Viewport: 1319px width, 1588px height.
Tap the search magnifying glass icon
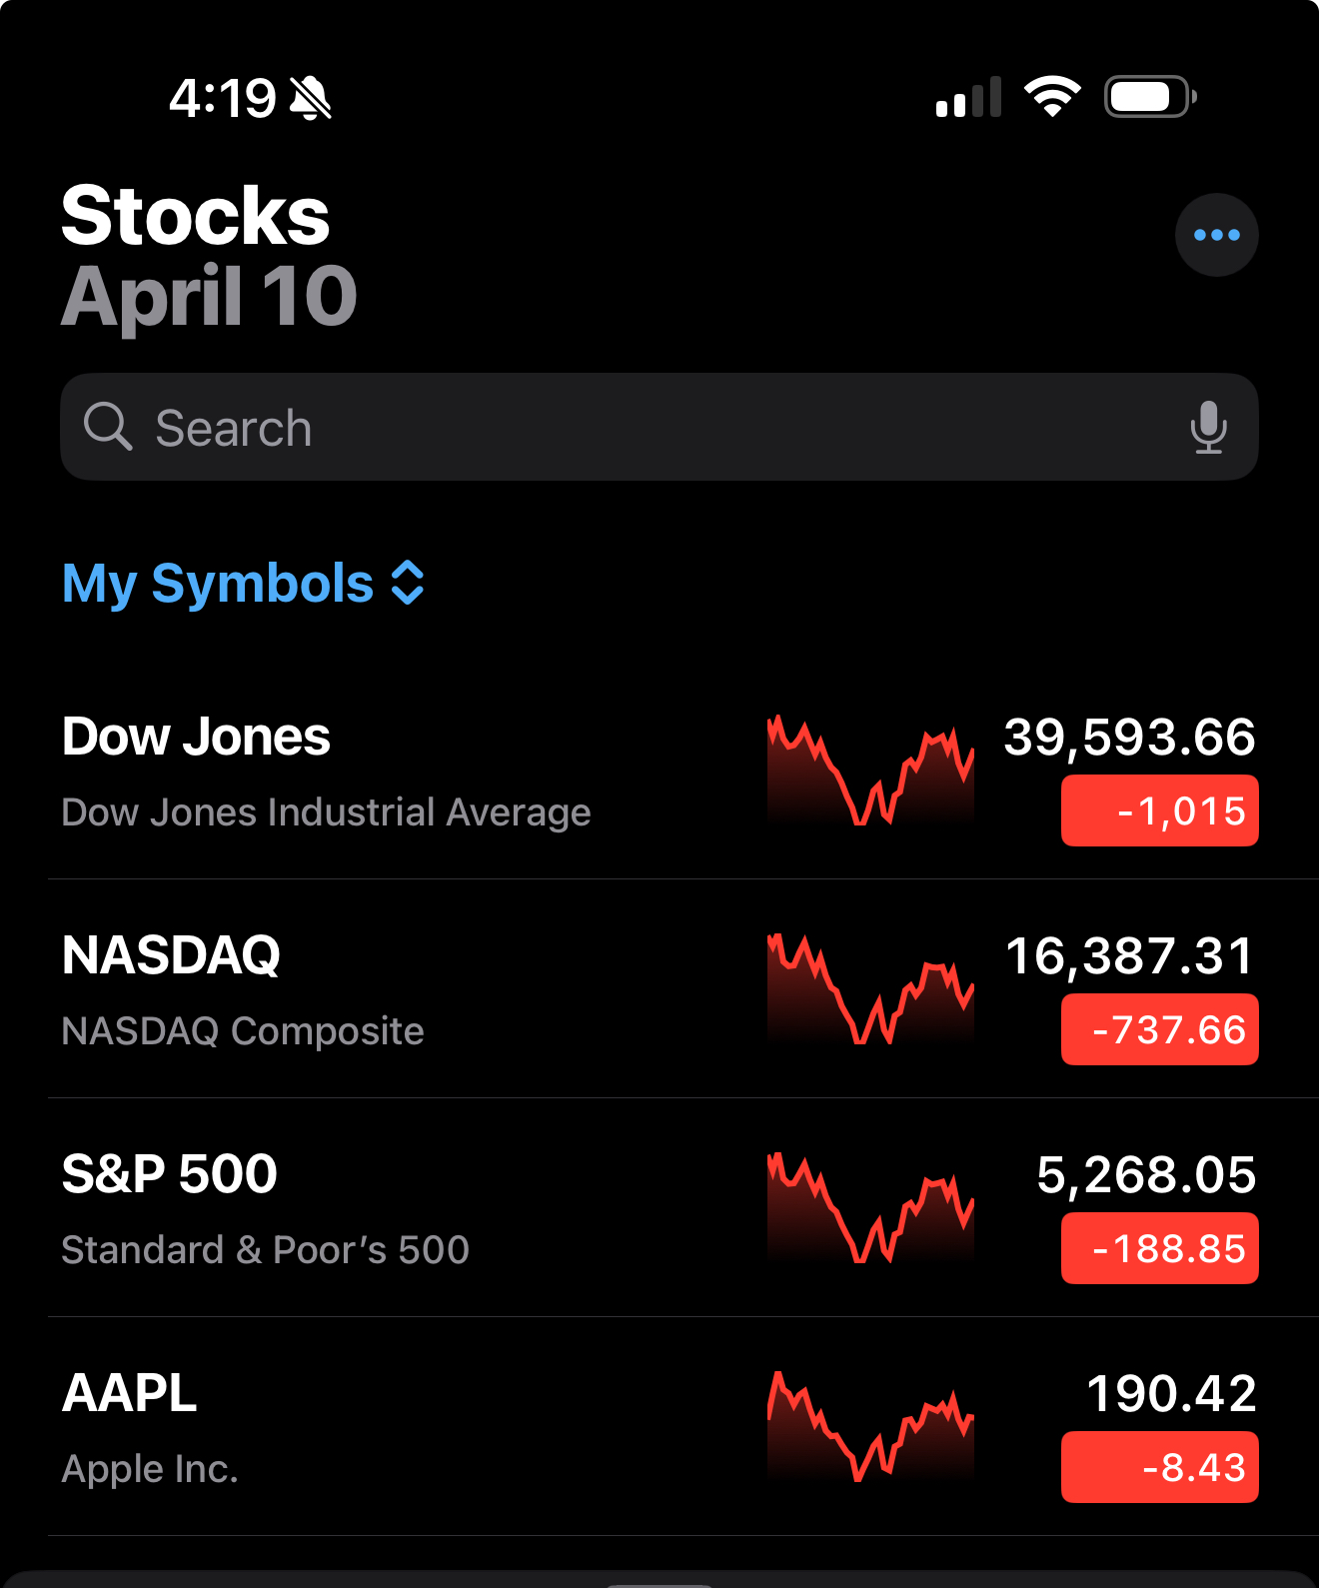(107, 427)
